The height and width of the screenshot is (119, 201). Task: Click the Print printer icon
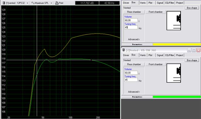tap(57, 3)
